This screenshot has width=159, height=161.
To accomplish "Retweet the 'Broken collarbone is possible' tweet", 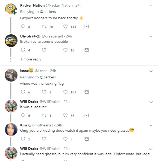I will pos(44,50).
